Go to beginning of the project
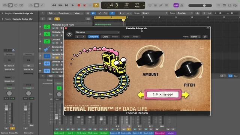 [x=66, y=5]
